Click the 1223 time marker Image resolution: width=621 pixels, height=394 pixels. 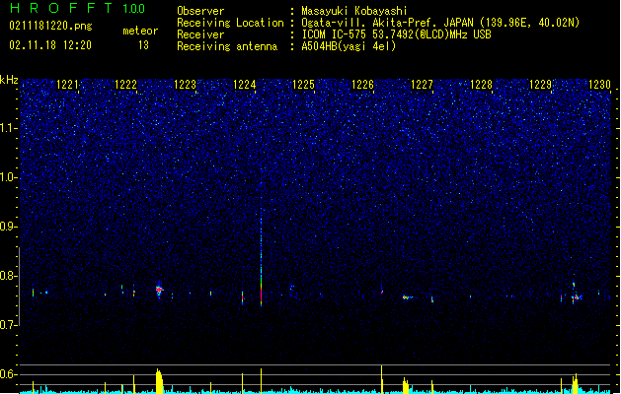coord(185,85)
